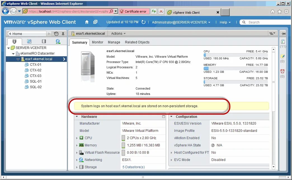
Task: Open IE home page icon
Action: (273, 12)
